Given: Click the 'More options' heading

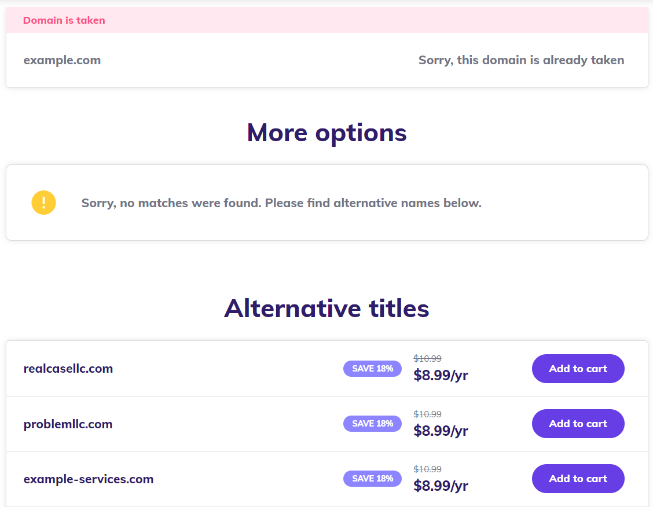Looking at the screenshot, I should click(327, 133).
